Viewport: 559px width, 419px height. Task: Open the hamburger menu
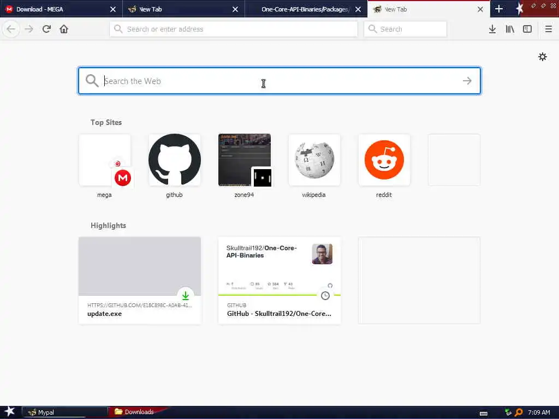(548, 29)
